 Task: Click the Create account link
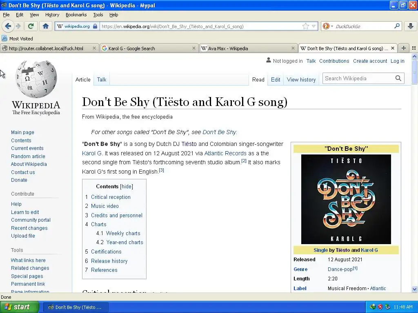370,61
